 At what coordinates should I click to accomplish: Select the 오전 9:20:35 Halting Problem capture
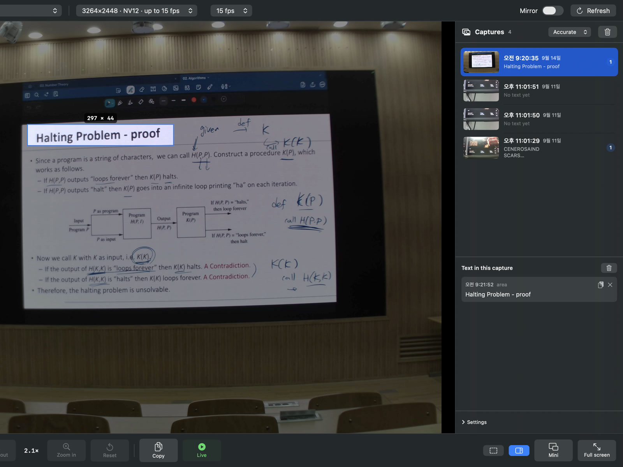point(539,62)
